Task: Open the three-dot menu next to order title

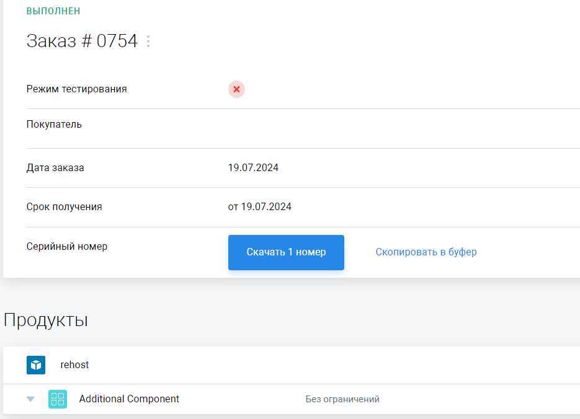Action: click(x=148, y=42)
